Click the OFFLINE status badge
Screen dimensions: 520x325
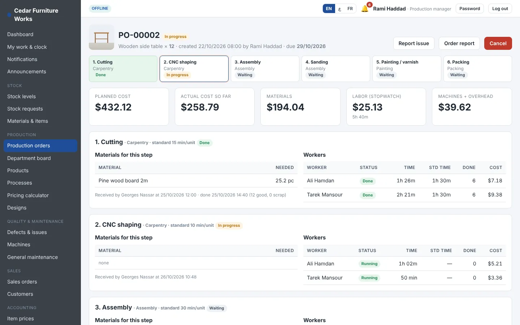pos(100,8)
